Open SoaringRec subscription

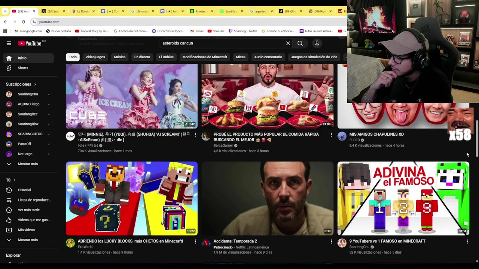point(28,114)
